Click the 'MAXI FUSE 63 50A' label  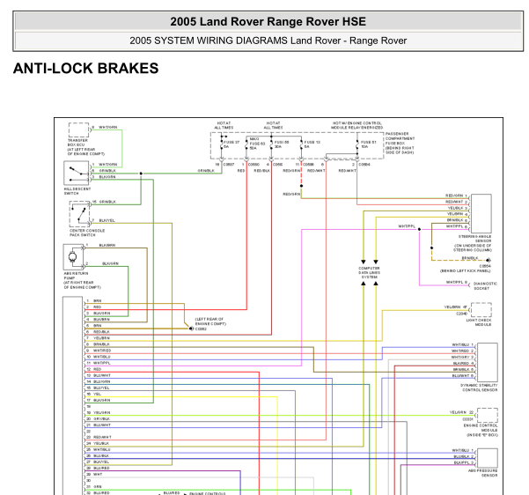click(x=257, y=144)
